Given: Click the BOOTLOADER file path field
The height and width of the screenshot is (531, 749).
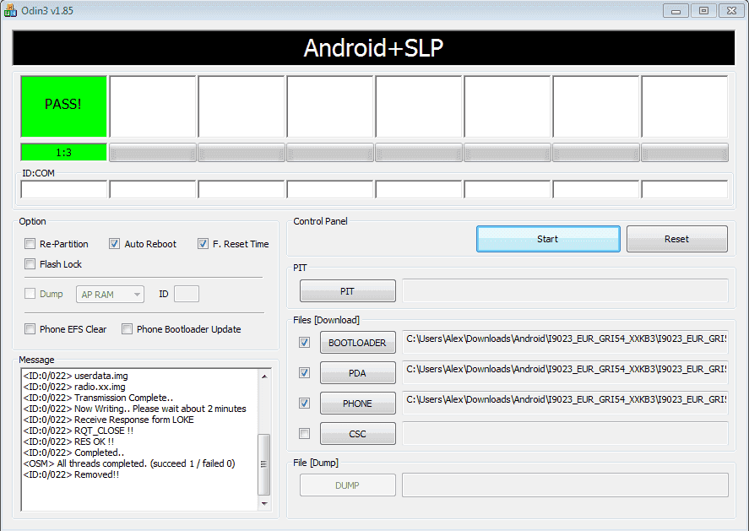Looking at the screenshot, I should coord(565,343).
